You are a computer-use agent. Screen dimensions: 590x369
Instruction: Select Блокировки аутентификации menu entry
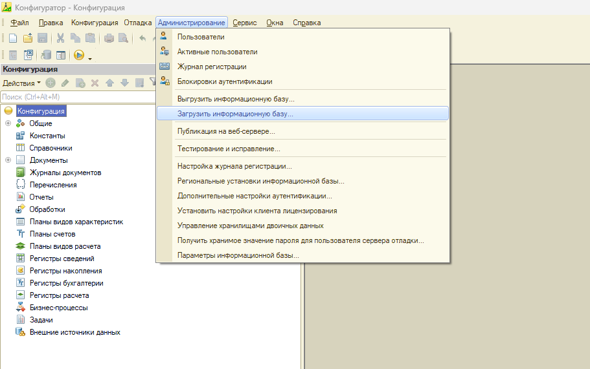pos(302,81)
